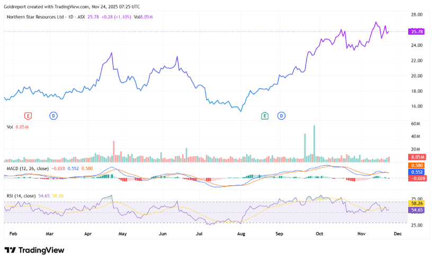This screenshot has height=256, width=432.
Task: Click the Vol indicator legend label
Action: [x=10, y=127]
